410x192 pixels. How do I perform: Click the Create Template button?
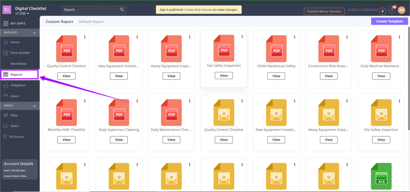[x=389, y=21]
